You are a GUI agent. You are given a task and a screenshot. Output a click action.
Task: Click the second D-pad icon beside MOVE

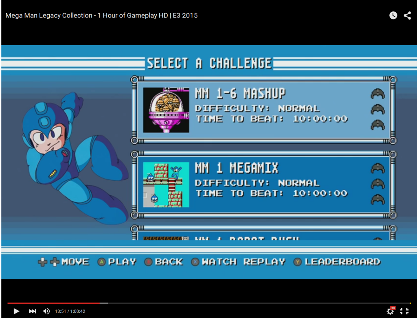(x=55, y=262)
